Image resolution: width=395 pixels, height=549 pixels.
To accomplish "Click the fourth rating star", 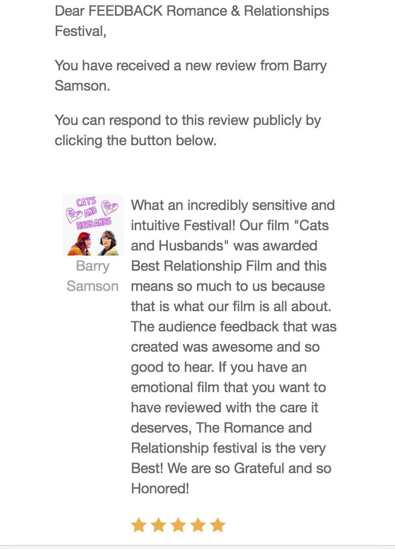I will coord(198,525).
